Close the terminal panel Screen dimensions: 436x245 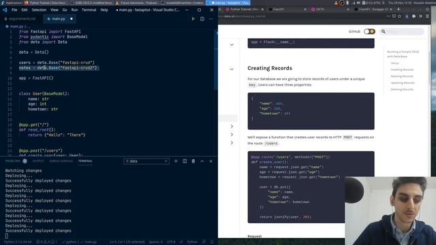point(211,161)
